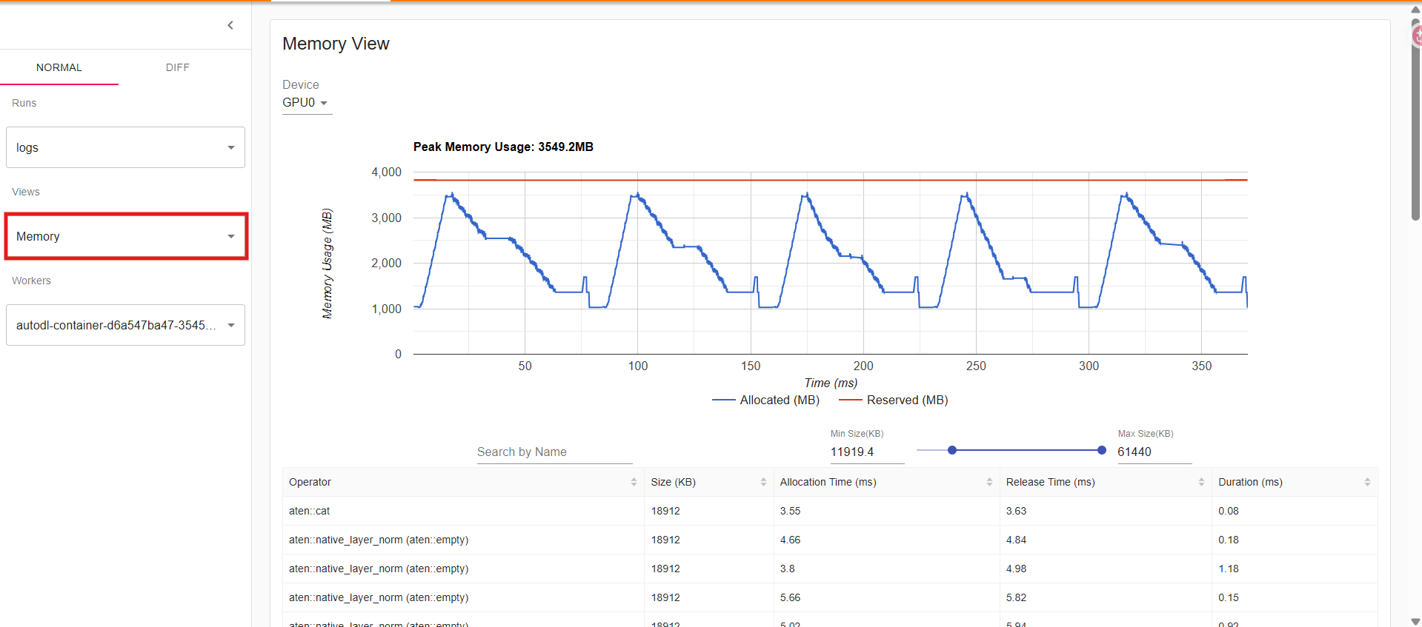Switch to the NORMAL tab
Viewport: 1422px width, 627px height.
pyautogui.click(x=59, y=67)
